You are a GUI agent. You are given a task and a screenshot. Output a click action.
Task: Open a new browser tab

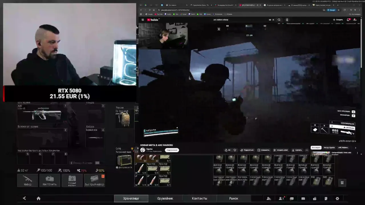(x=338, y=5)
